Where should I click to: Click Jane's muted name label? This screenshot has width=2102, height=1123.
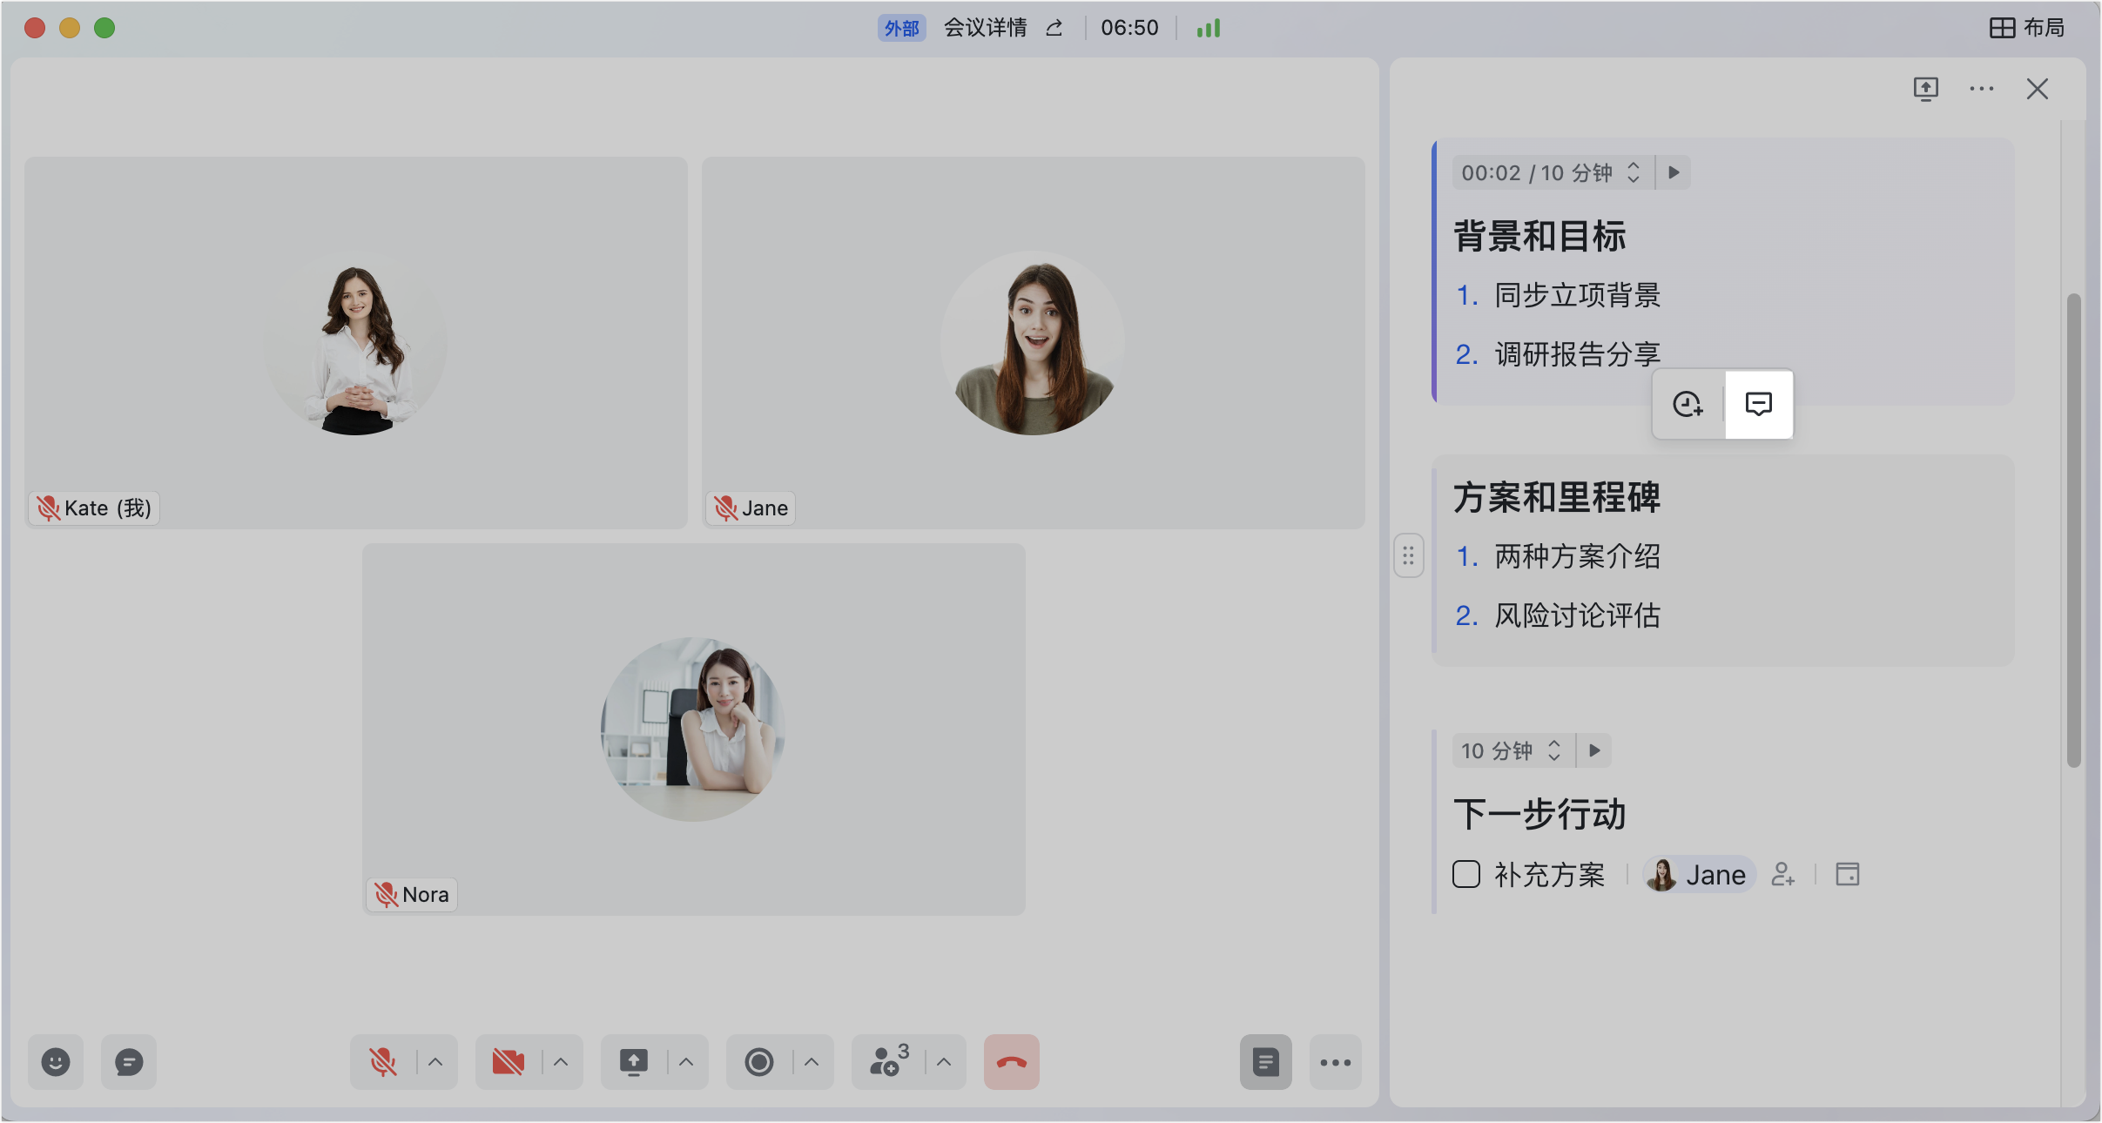(x=751, y=508)
